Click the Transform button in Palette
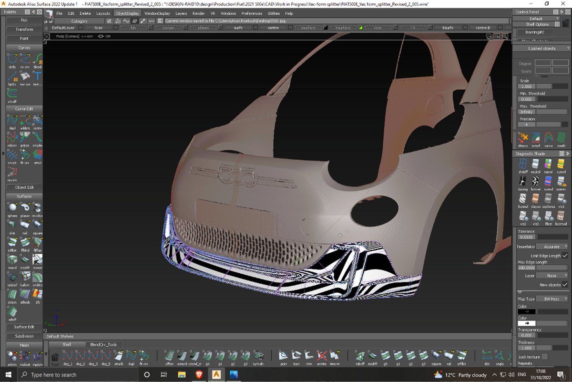 click(x=24, y=30)
